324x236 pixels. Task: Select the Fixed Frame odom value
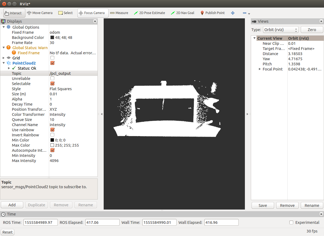(55, 32)
